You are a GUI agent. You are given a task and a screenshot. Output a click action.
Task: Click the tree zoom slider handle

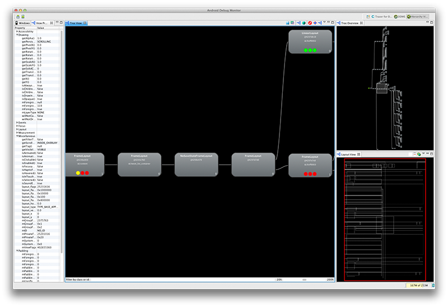pos(305,280)
